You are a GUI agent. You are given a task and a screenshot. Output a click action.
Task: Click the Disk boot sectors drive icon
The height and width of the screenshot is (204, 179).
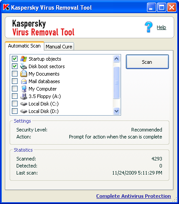tap(24, 66)
